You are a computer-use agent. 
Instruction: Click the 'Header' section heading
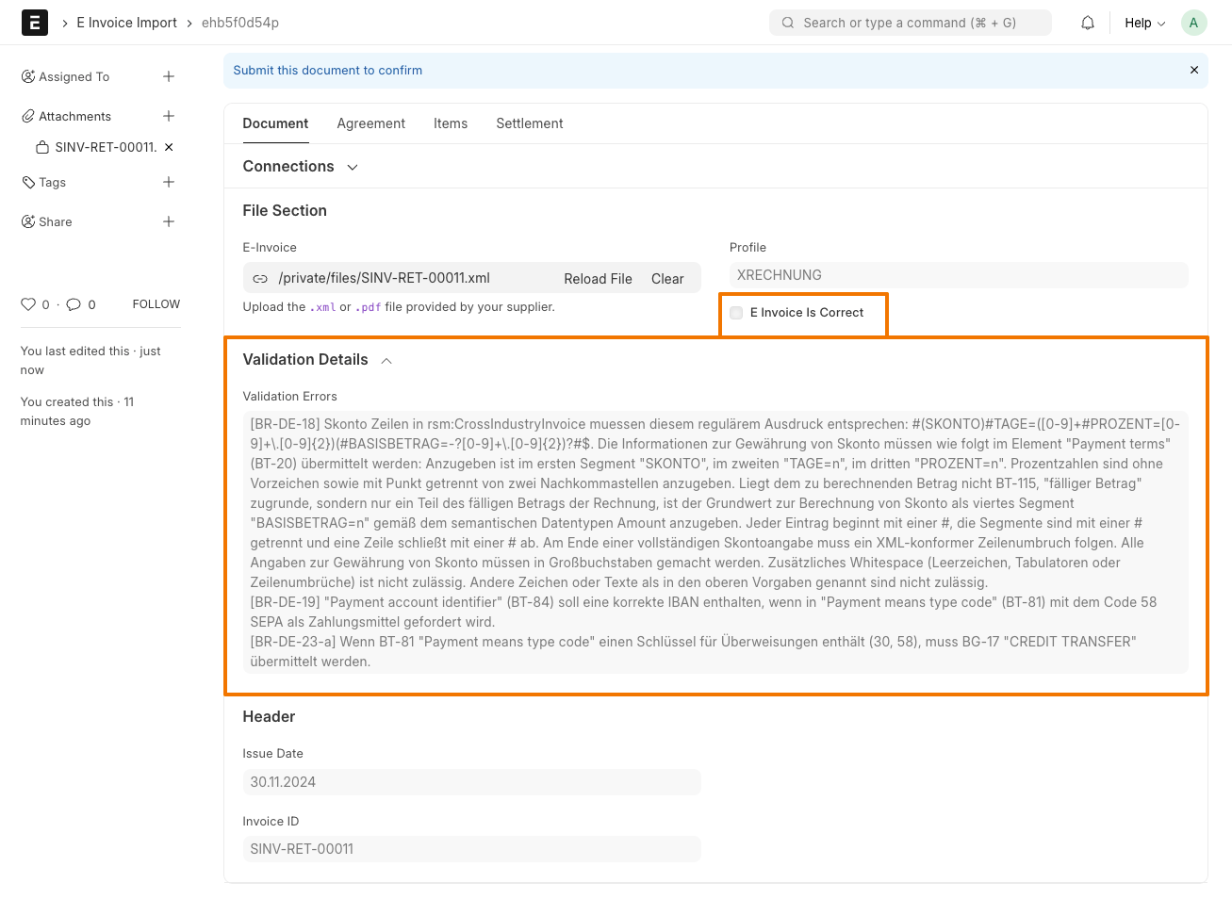click(269, 717)
